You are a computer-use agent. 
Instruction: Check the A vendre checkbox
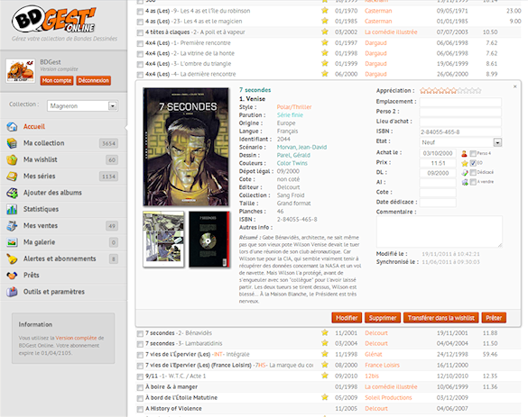pos(473,182)
